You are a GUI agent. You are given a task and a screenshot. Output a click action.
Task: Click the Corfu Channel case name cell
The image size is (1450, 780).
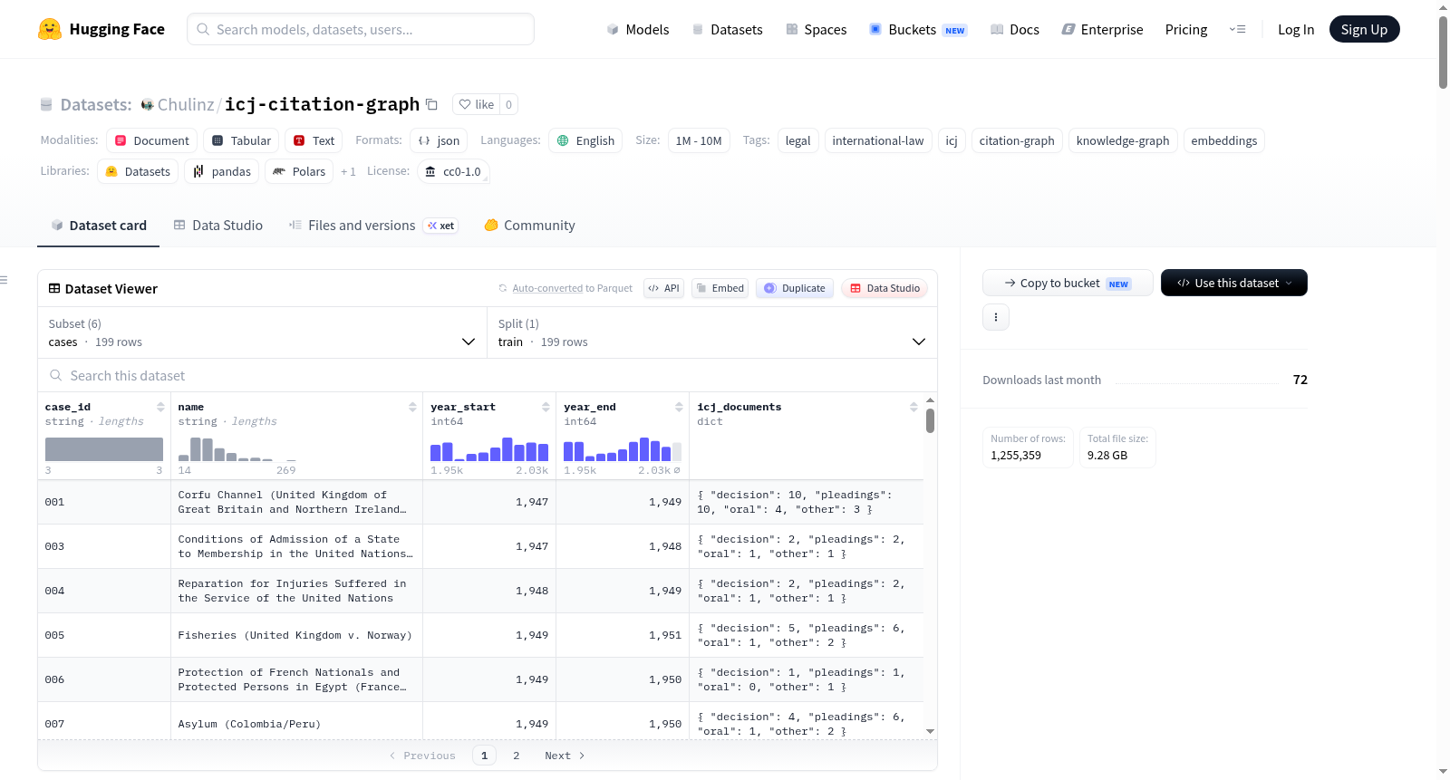coord(296,502)
